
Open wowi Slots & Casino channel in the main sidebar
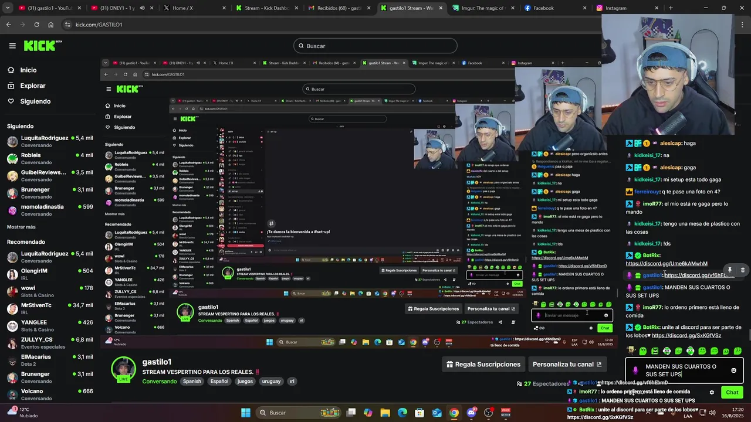50,291
